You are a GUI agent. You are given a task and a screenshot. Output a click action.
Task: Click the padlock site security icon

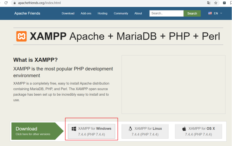pos(15,3)
